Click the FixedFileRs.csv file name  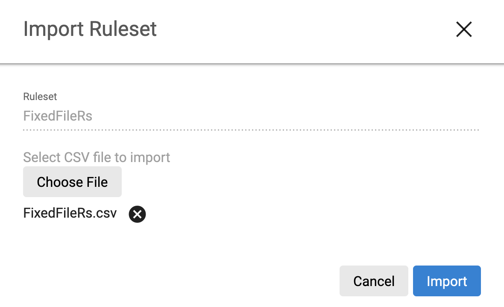(x=70, y=213)
